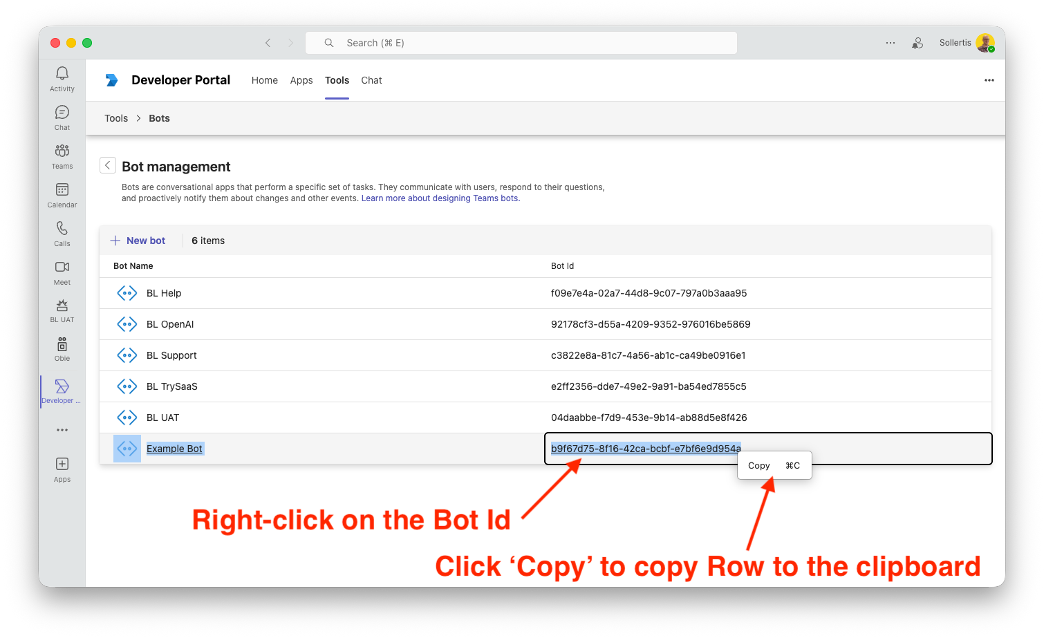Click the Bot Id column header
The image size is (1044, 638).
[x=562, y=266]
